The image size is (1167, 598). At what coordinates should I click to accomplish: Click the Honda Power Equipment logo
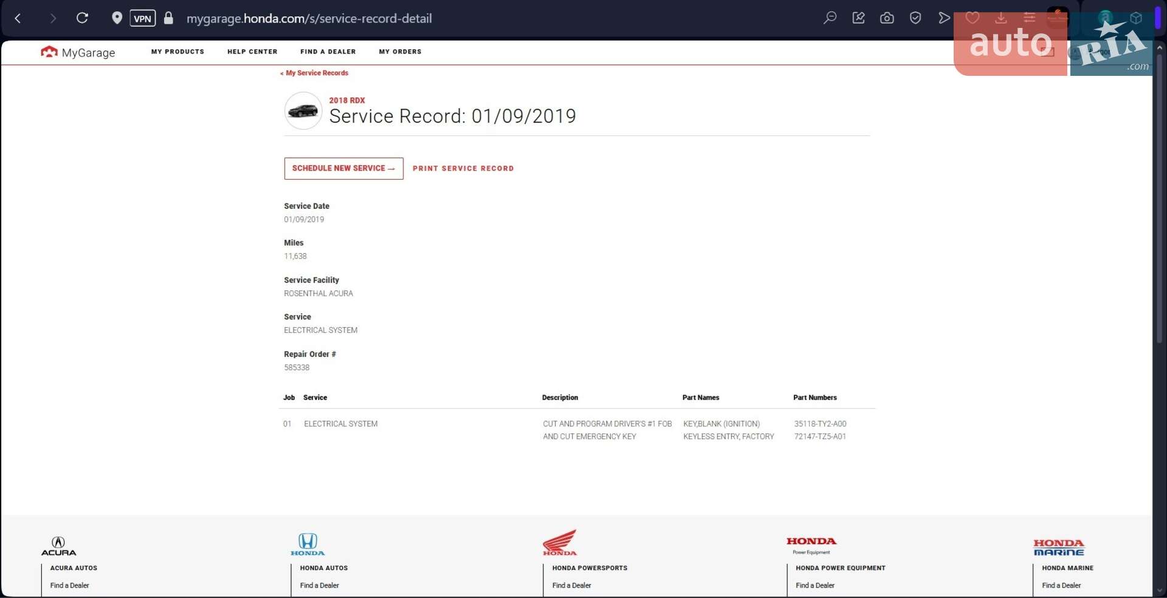811,545
